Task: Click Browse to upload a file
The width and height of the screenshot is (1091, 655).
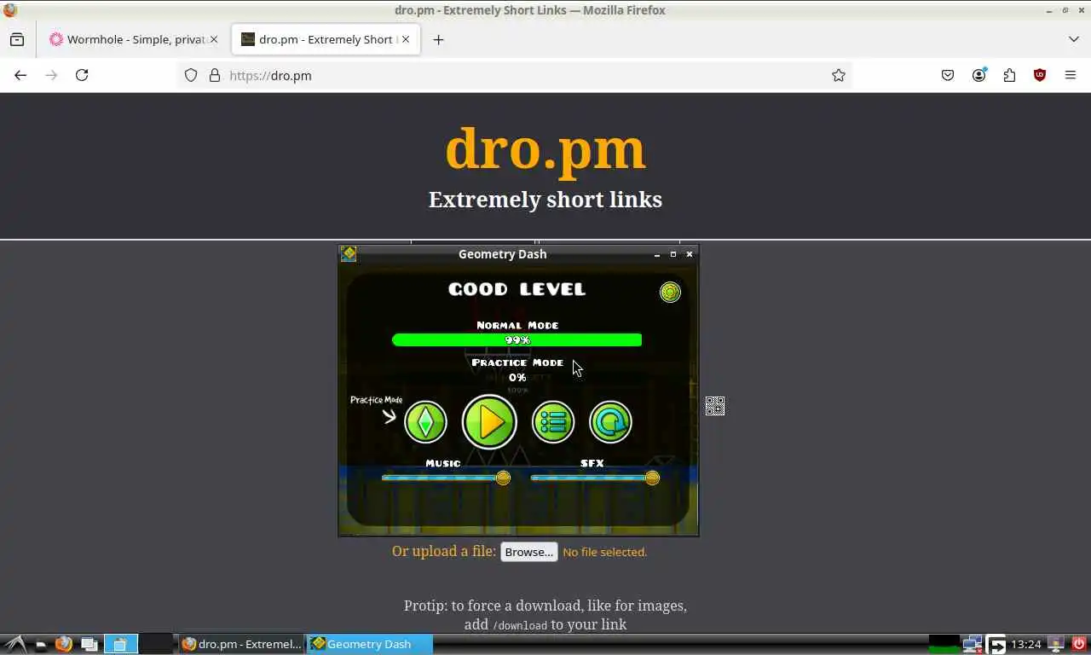Action: pyautogui.click(x=528, y=552)
